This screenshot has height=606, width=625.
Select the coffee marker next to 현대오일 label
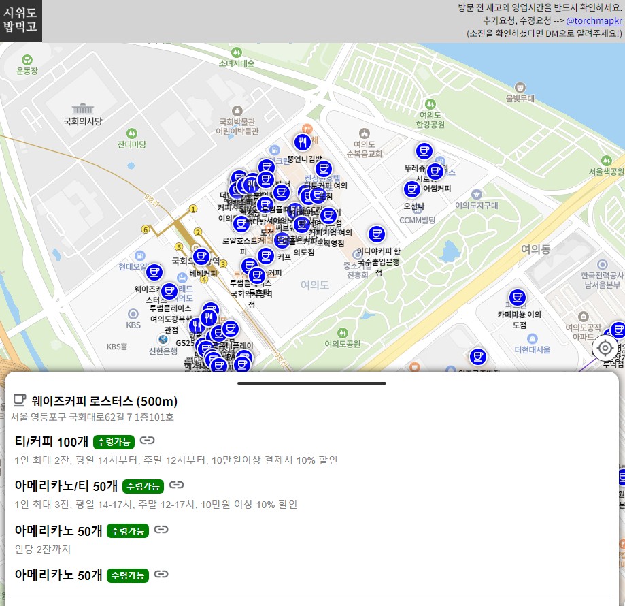coord(154,272)
